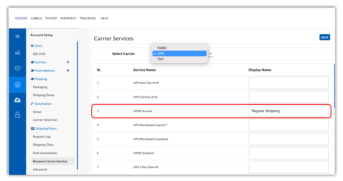Open the cloud upload icon in sidebar

pyautogui.click(x=18, y=100)
